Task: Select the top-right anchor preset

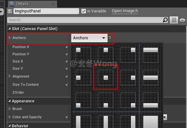Action: (x=128, y=55)
